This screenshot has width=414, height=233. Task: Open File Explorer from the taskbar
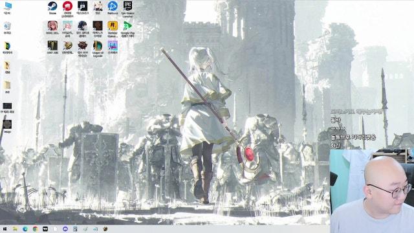[15, 229]
